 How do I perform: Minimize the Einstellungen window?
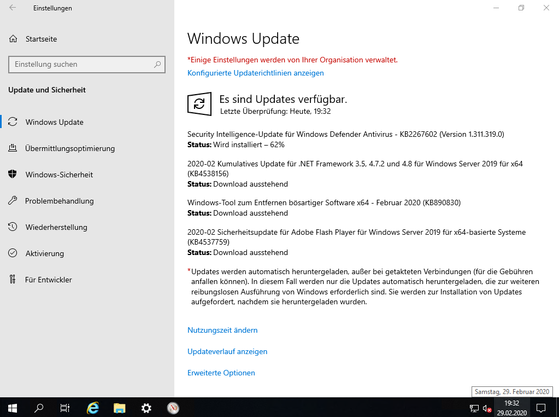tap(496, 8)
